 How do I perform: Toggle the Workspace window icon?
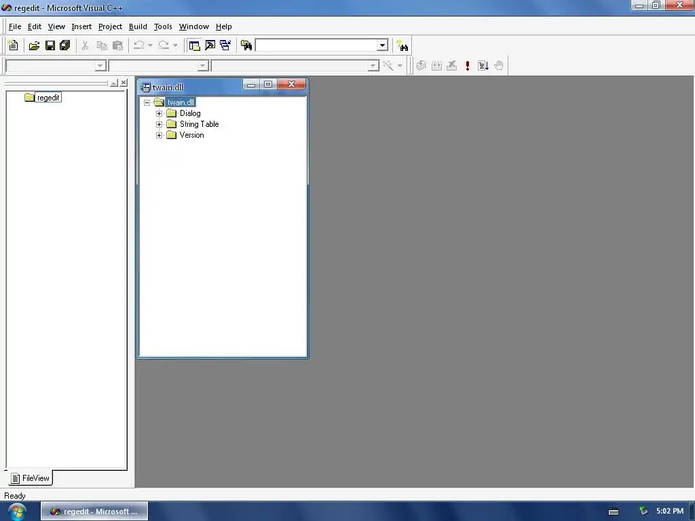pos(194,45)
